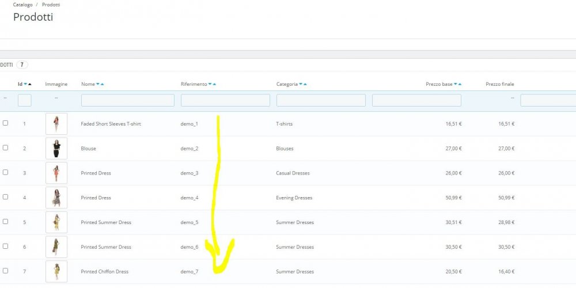Image resolution: width=576 pixels, height=288 pixels.
Task: Select base price 20,50 € cell
Action: [x=454, y=272]
